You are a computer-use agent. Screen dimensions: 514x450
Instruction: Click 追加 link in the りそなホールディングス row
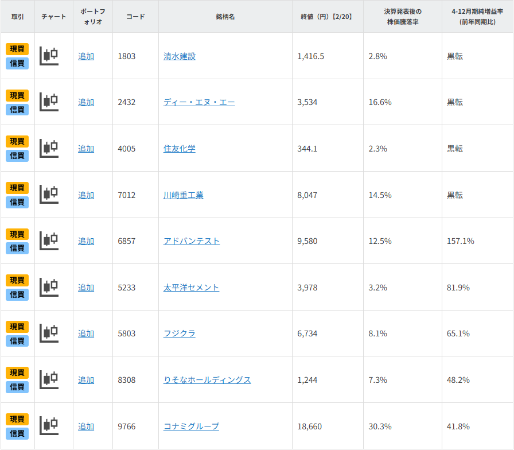[86, 380]
